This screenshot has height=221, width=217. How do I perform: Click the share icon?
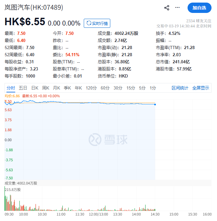167,8
